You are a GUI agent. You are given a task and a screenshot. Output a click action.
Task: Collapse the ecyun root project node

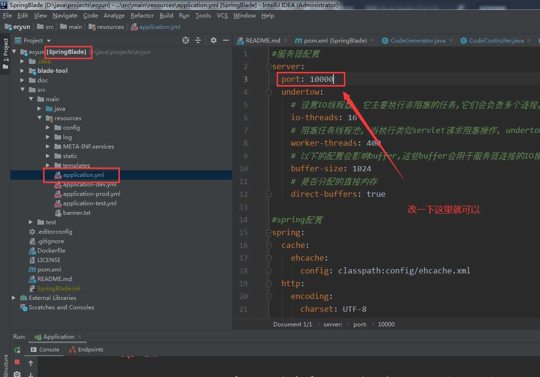tap(14, 52)
